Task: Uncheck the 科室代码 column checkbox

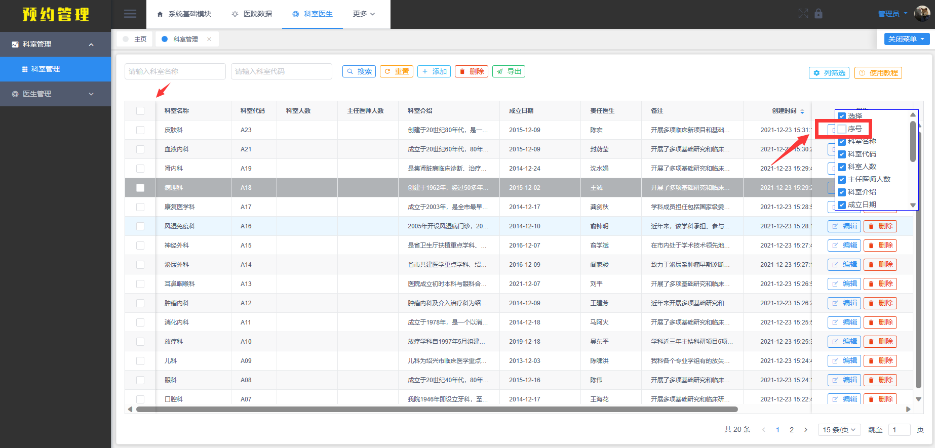Action: coord(842,154)
